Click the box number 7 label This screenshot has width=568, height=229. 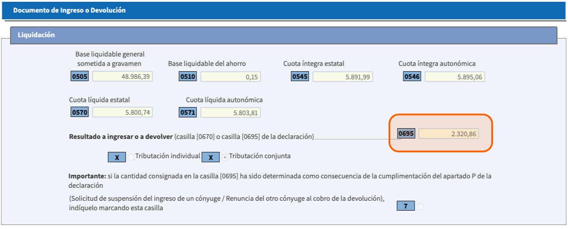[x=406, y=206]
